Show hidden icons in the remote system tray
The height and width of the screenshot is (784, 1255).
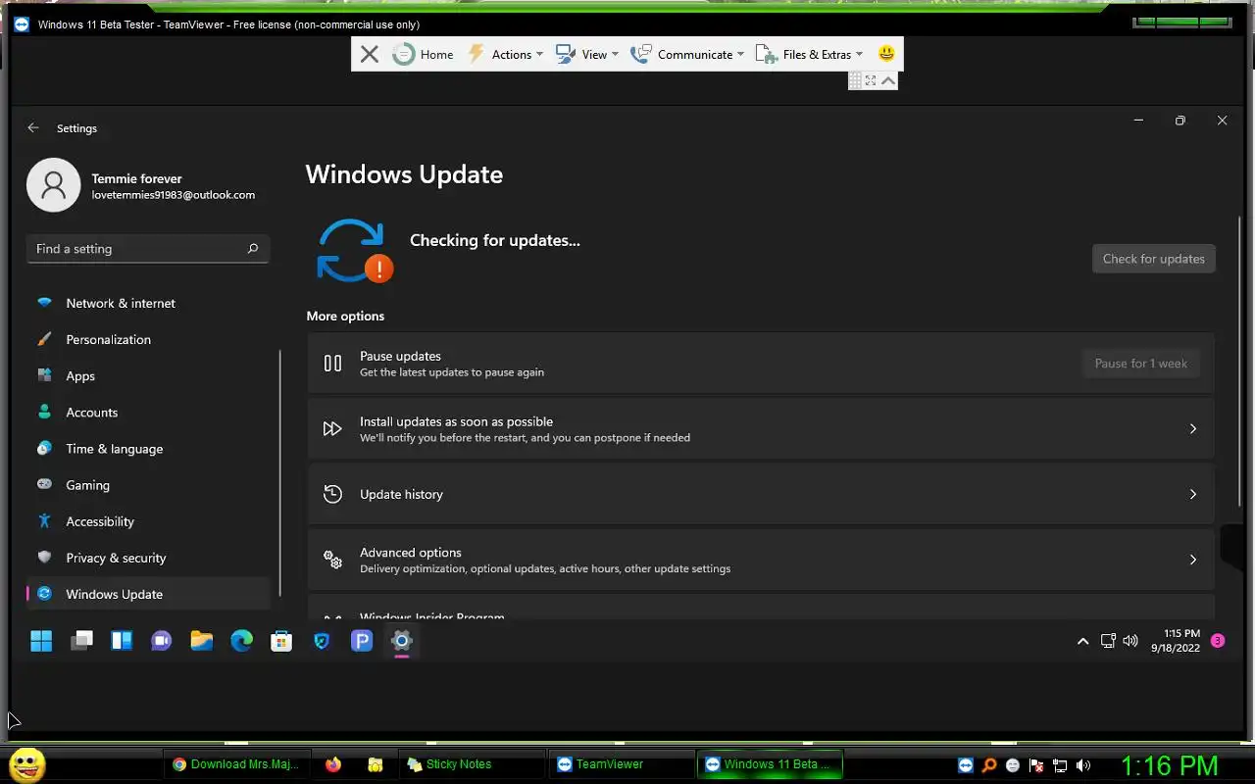click(x=1082, y=641)
